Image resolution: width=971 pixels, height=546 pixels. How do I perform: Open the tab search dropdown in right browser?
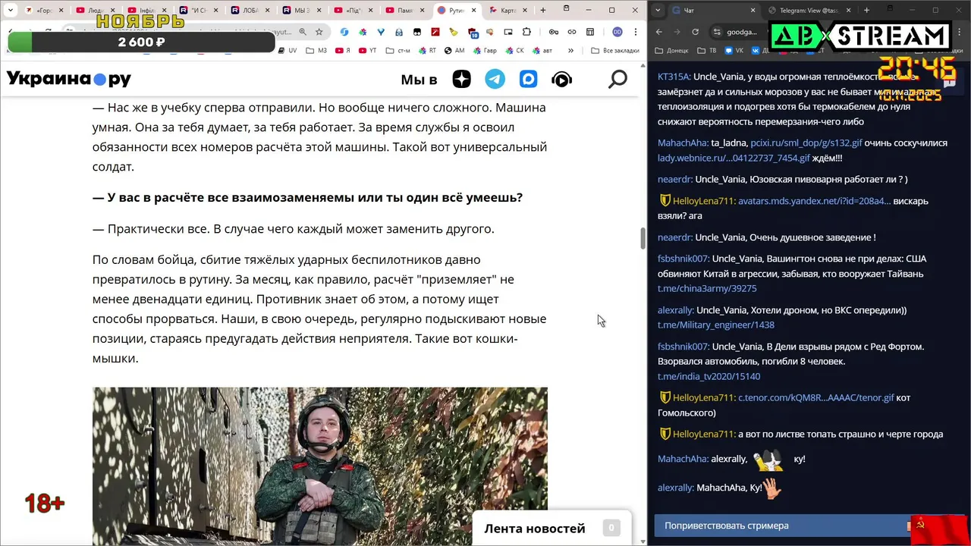click(657, 11)
